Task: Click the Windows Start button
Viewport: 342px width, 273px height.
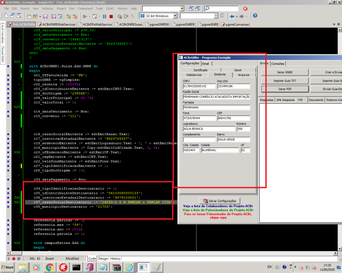Action: click(x=8, y=267)
